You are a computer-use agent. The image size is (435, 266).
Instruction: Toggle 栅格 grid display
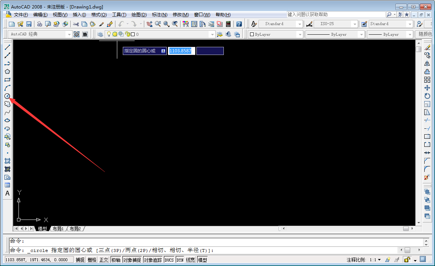(92, 260)
